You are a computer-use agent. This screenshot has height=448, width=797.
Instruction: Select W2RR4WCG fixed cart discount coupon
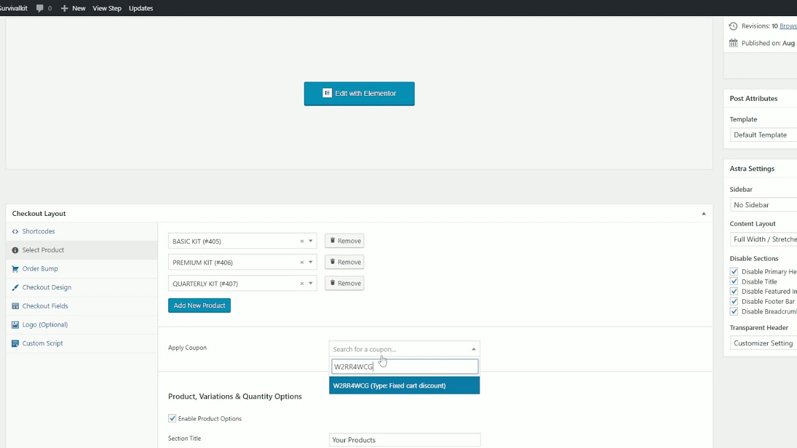(404, 386)
